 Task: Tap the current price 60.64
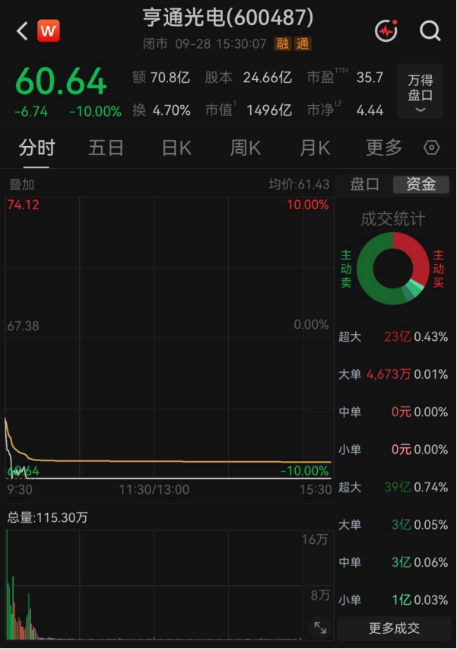(61, 81)
